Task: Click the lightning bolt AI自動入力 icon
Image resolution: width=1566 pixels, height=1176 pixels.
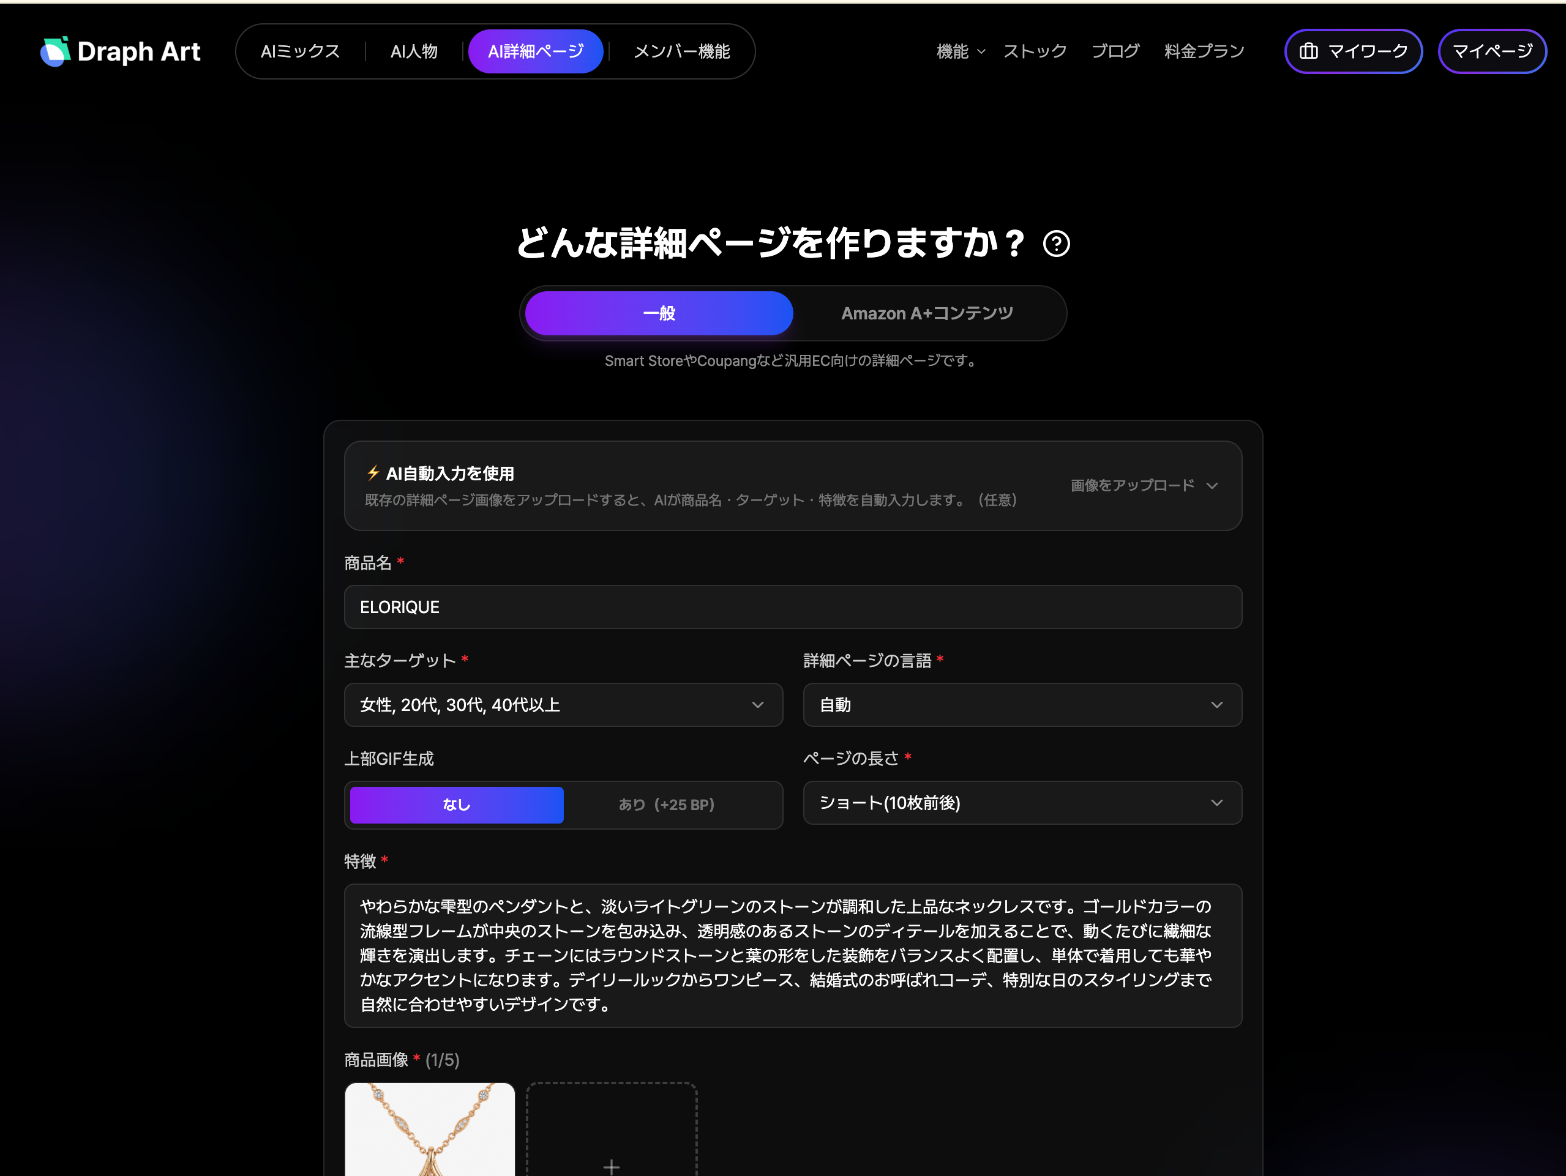Action: [373, 473]
